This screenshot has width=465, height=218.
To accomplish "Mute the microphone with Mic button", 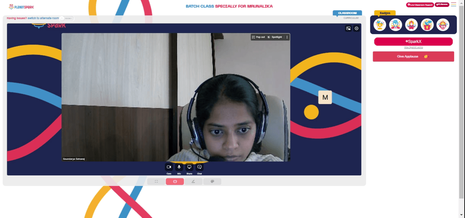I will (179, 167).
